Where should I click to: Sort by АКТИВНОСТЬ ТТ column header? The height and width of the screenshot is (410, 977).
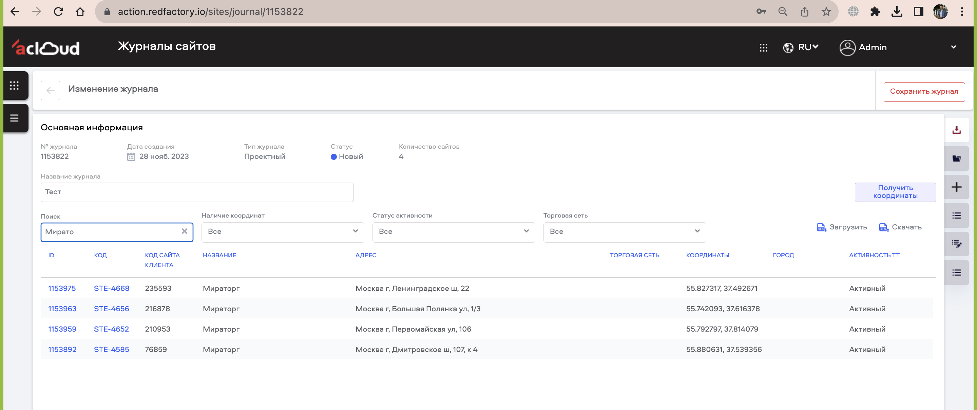click(874, 255)
